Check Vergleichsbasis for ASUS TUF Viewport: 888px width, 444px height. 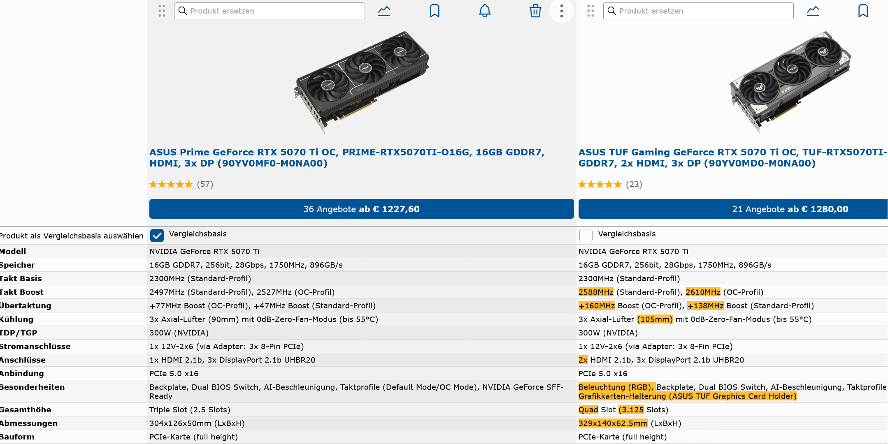pyautogui.click(x=586, y=236)
